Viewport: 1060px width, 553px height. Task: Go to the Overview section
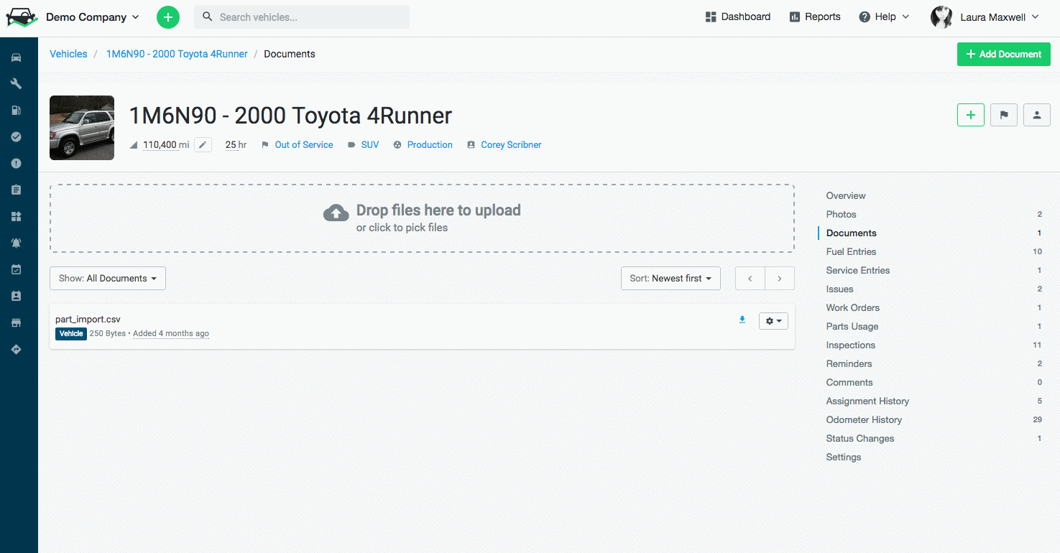tap(846, 195)
